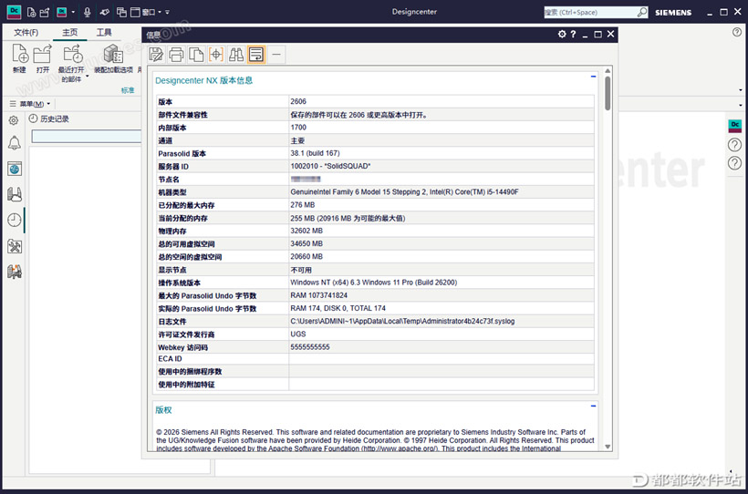The width and height of the screenshot is (748, 494).
Task: Click the new file icon in title bar
Action: coord(31,13)
